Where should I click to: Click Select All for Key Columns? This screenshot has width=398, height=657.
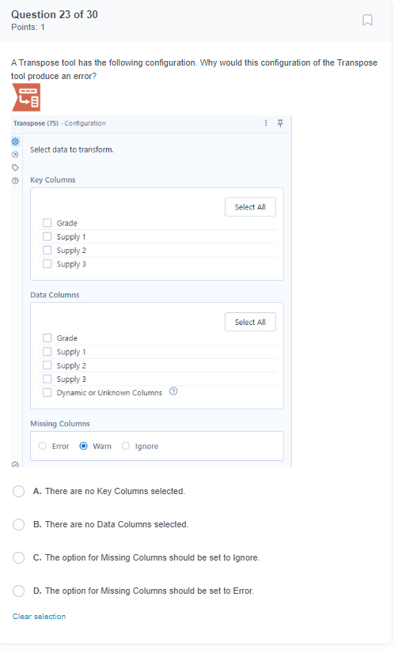pyautogui.click(x=250, y=207)
